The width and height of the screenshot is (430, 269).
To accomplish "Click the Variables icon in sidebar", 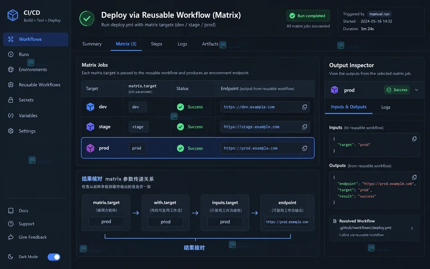I will point(10,116).
